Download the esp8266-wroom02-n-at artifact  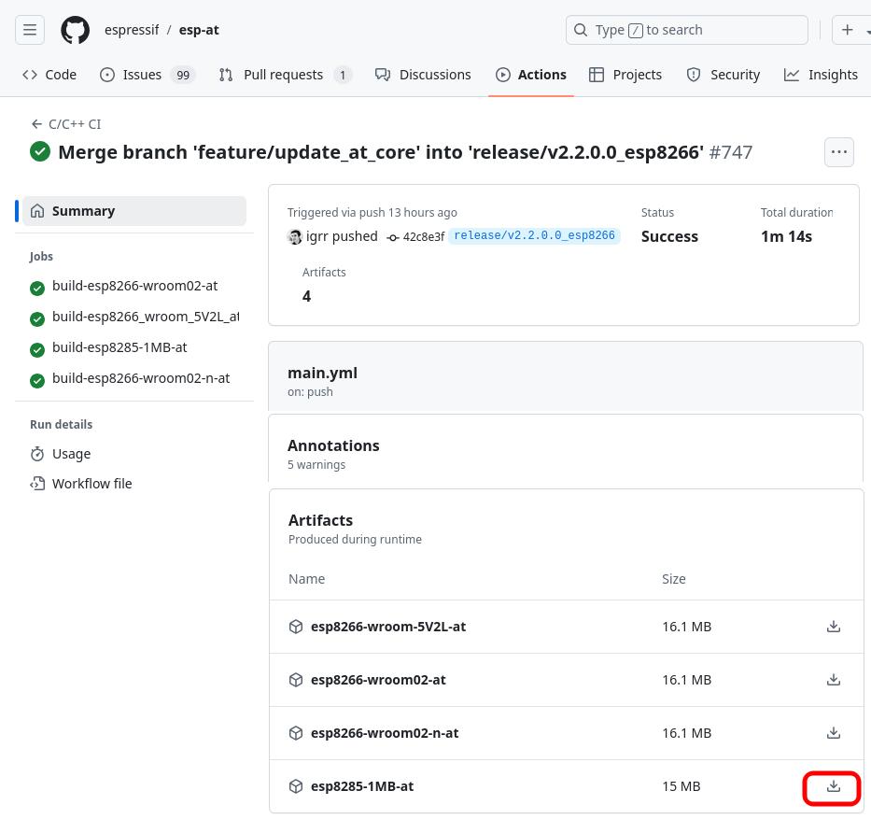pos(833,733)
